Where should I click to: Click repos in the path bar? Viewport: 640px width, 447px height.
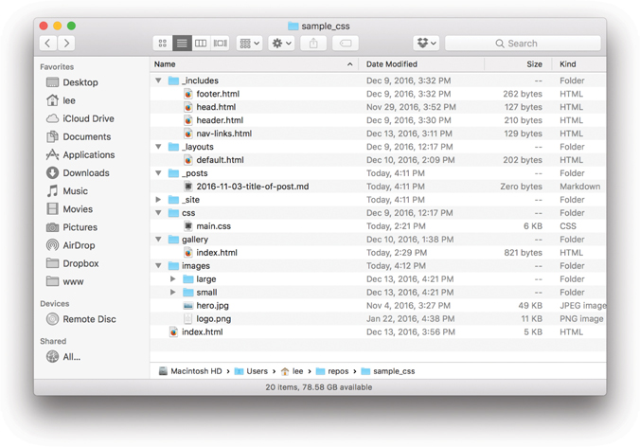pyautogui.click(x=338, y=371)
